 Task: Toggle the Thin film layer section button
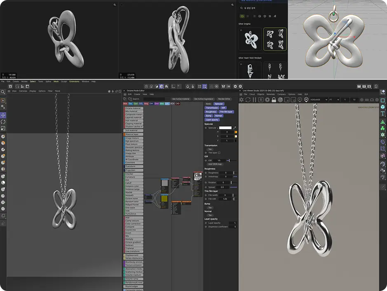click(x=226, y=112)
